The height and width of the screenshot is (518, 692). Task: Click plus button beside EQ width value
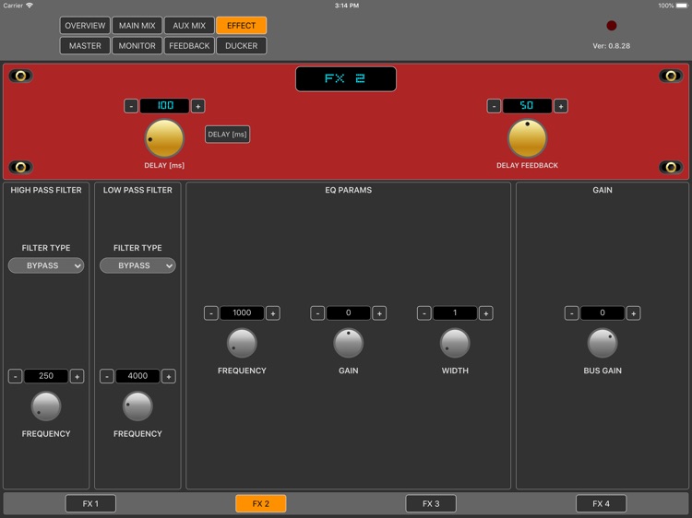(485, 313)
